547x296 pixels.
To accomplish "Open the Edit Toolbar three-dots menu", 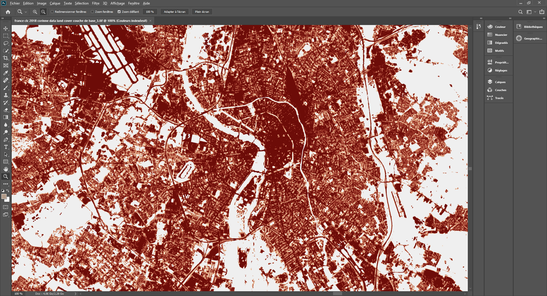I will 6,184.
